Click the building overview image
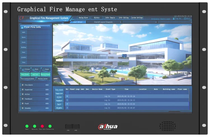Image resolution: width=210 pixels, height=137 pixels. pos(122,54)
